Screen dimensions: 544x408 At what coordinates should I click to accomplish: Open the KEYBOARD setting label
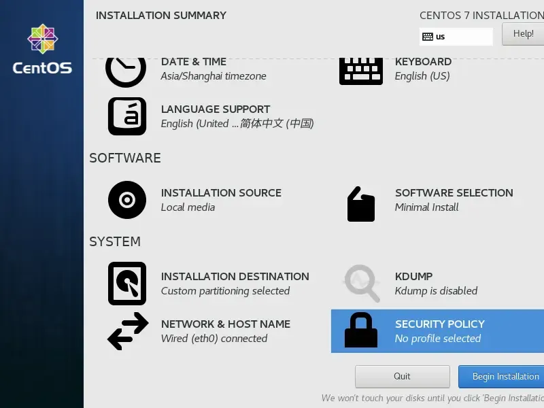(423, 62)
